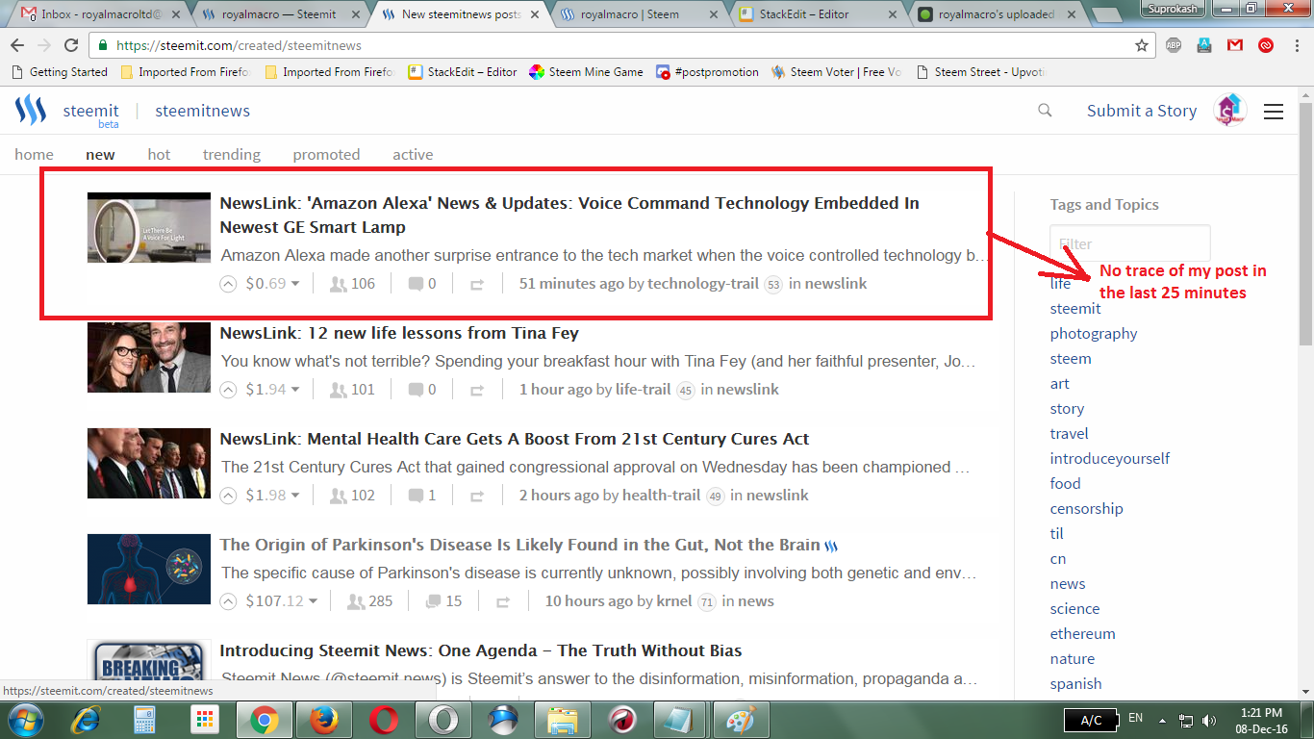Upvote the Tina Fey post

click(x=228, y=390)
